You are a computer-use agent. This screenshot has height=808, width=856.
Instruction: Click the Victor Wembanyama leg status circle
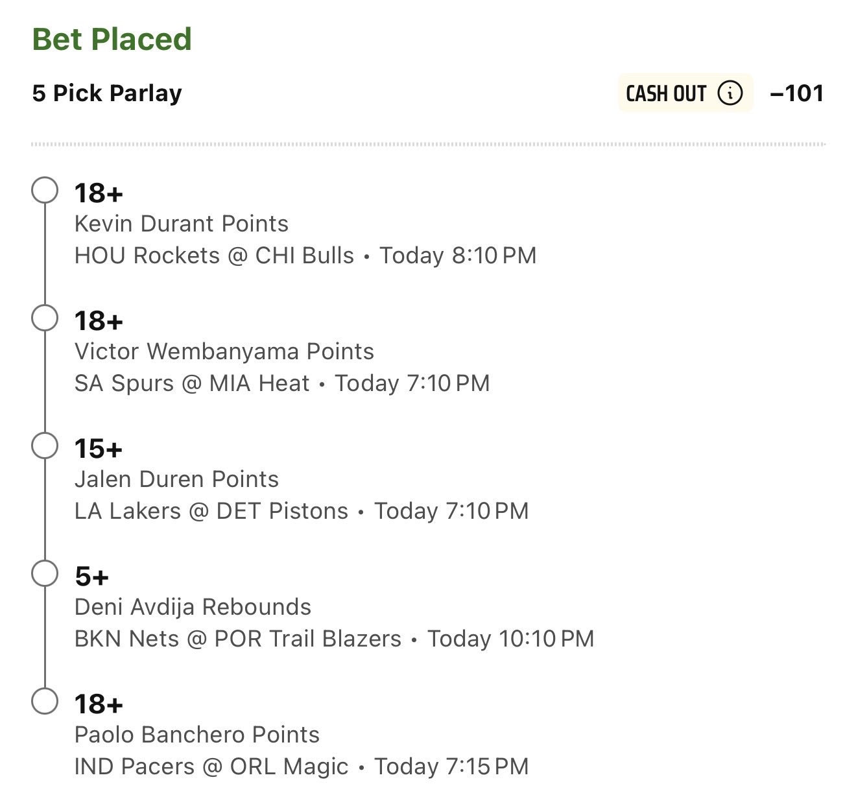coord(45,318)
